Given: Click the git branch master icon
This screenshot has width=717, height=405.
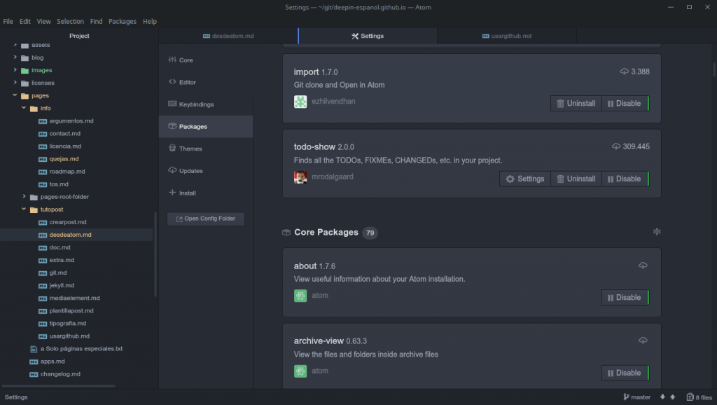Looking at the screenshot, I should tap(626, 397).
